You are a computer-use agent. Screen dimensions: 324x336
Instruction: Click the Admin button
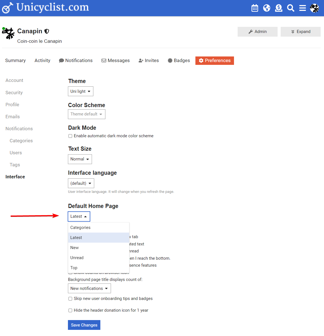(x=257, y=32)
